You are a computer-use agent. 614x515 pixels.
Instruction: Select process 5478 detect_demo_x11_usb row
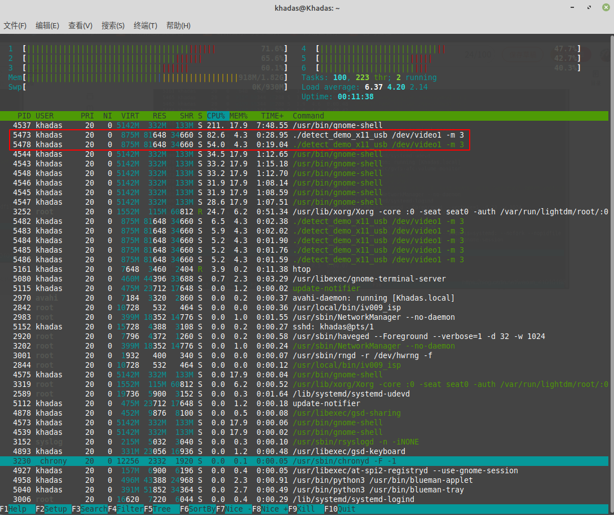(304, 144)
